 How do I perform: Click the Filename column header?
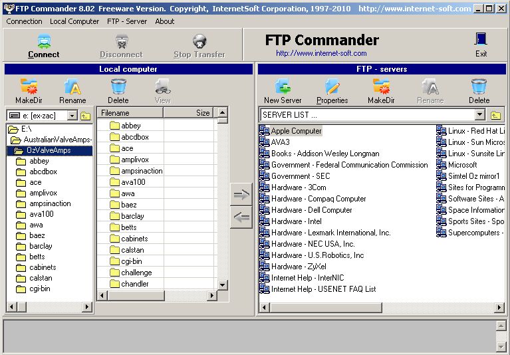[130, 113]
